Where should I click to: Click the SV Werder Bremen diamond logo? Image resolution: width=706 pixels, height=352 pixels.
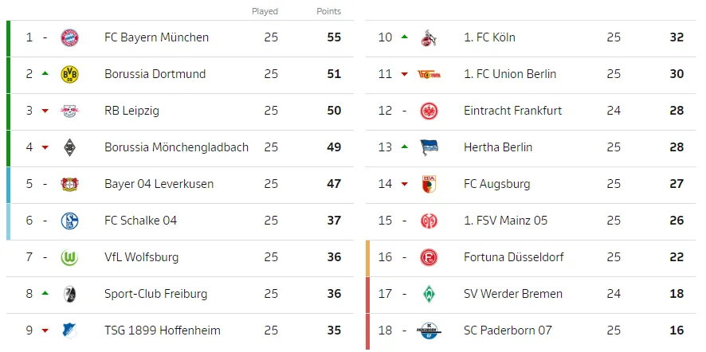pyautogui.click(x=429, y=294)
